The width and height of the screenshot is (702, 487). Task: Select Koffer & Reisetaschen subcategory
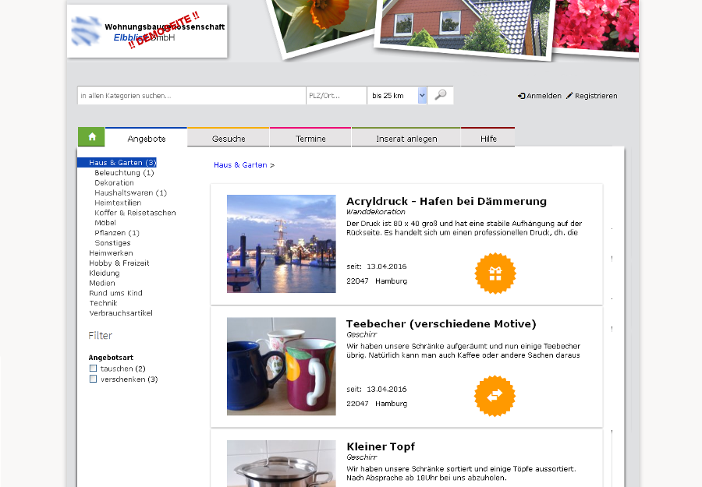tap(135, 213)
